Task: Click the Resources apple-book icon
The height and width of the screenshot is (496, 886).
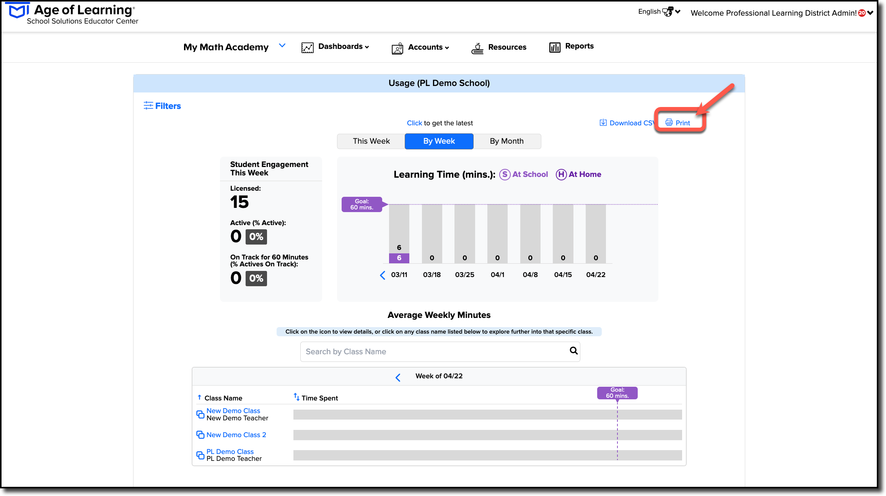Action: pyautogui.click(x=477, y=48)
